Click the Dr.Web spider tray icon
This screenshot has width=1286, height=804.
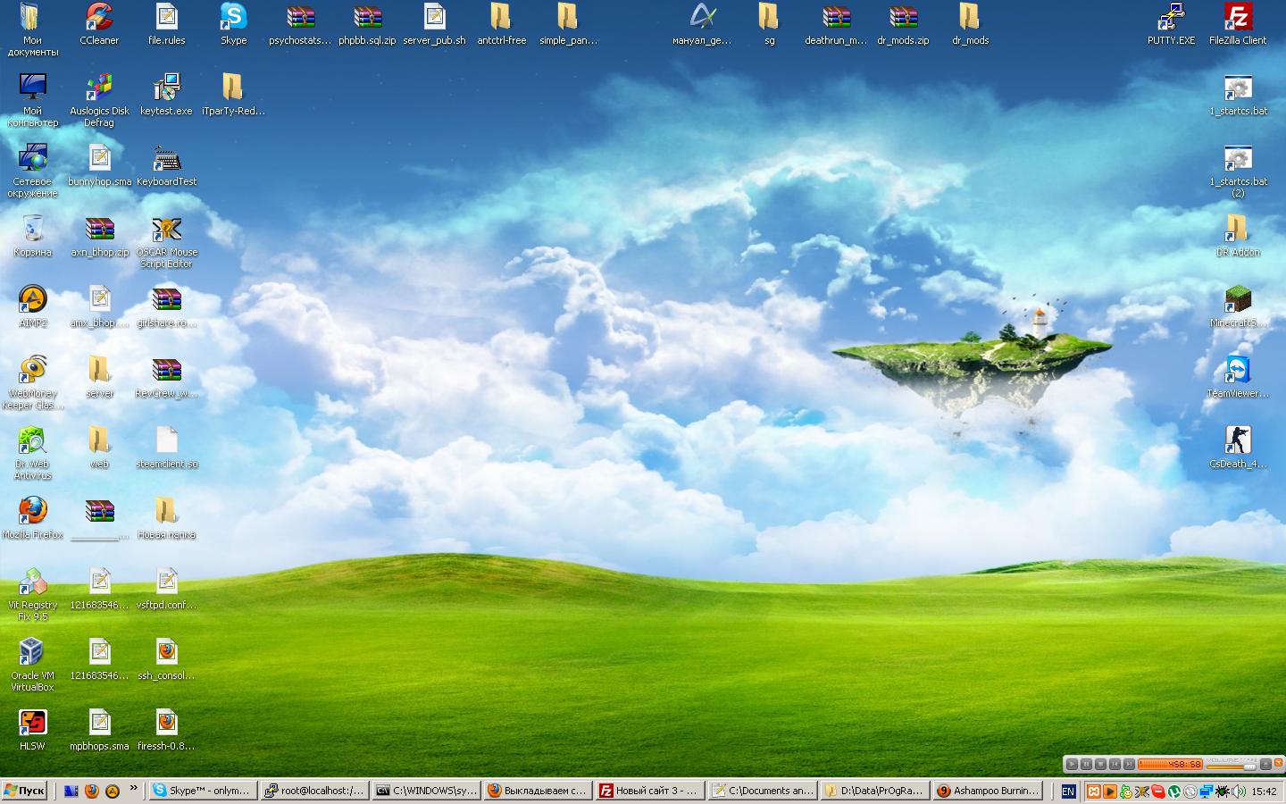click(1223, 791)
